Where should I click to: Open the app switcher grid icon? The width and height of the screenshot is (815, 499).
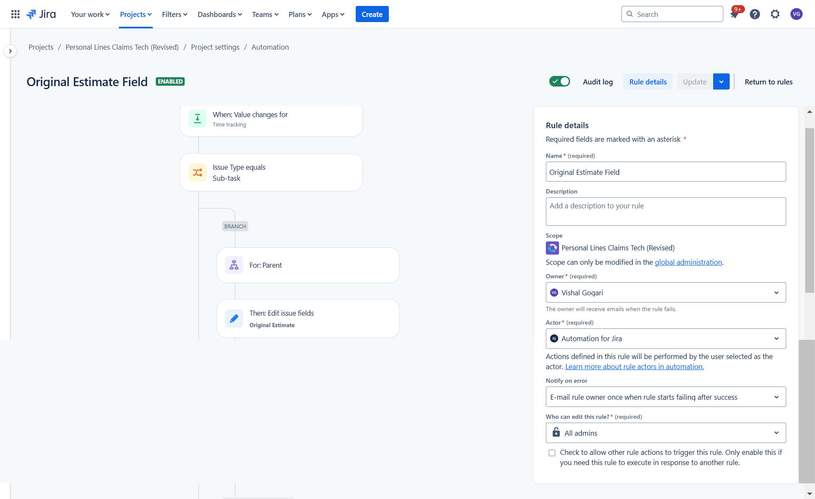point(15,14)
